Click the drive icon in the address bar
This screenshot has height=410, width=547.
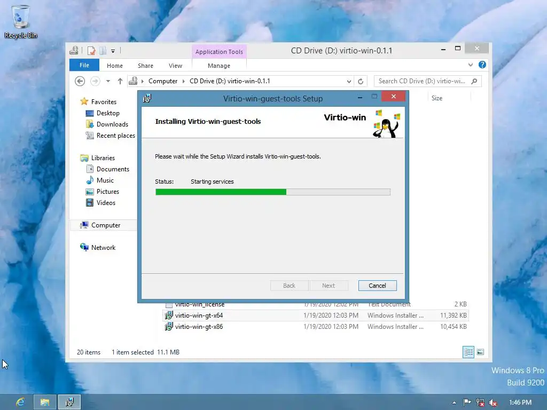pyautogui.click(x=133, y=81)
